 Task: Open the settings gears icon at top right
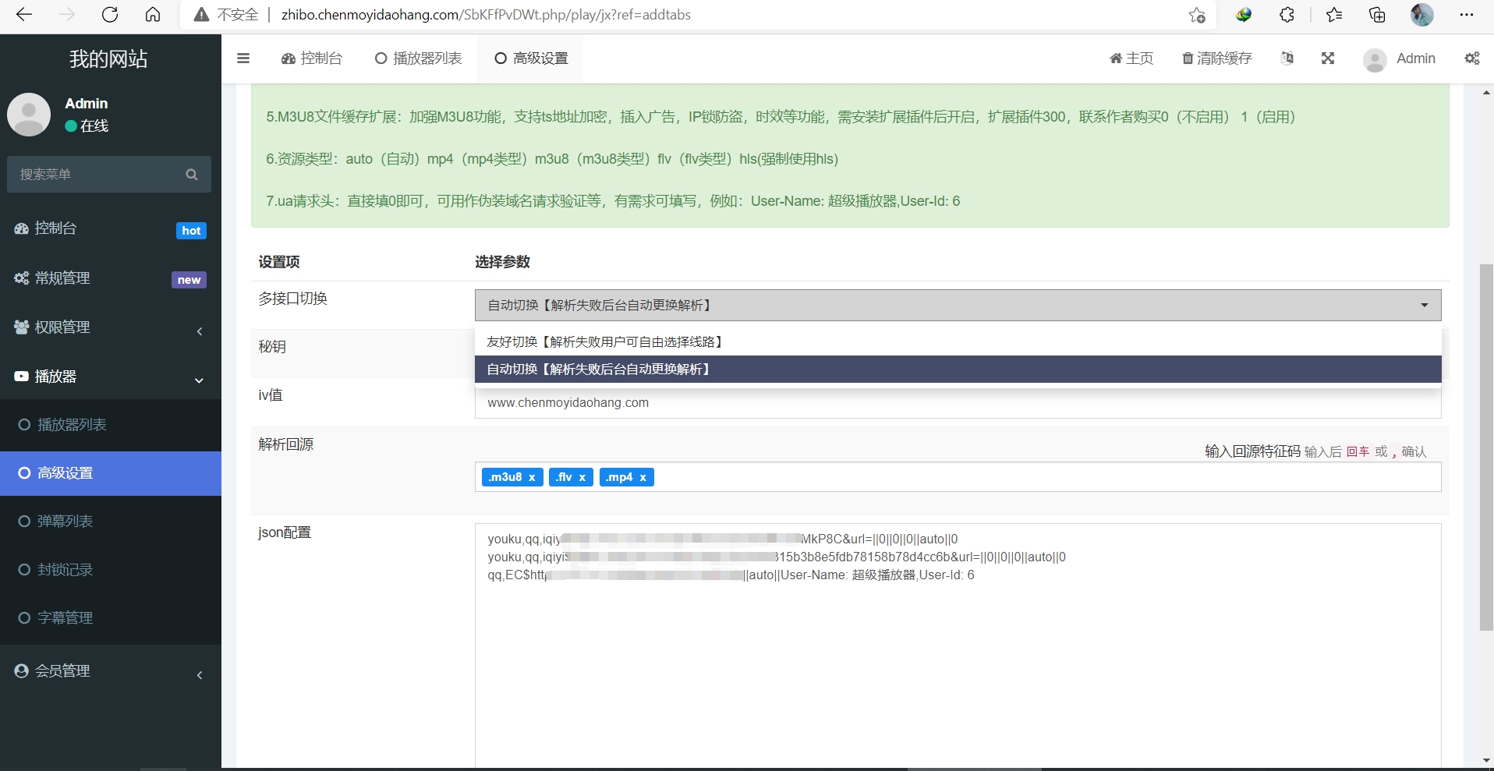point(1471,58)
